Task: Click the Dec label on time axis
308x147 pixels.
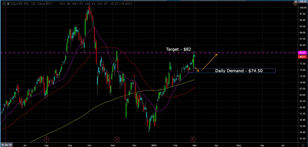Action: pos(134,145)
